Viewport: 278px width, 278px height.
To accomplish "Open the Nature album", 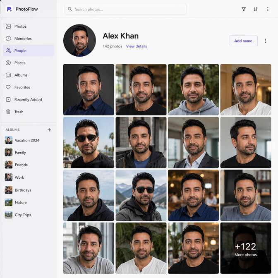I will click(21, 202).
